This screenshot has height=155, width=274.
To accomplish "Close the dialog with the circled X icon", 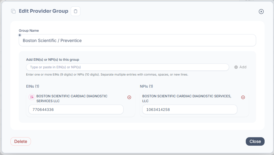I will click(x=261, y=11).
